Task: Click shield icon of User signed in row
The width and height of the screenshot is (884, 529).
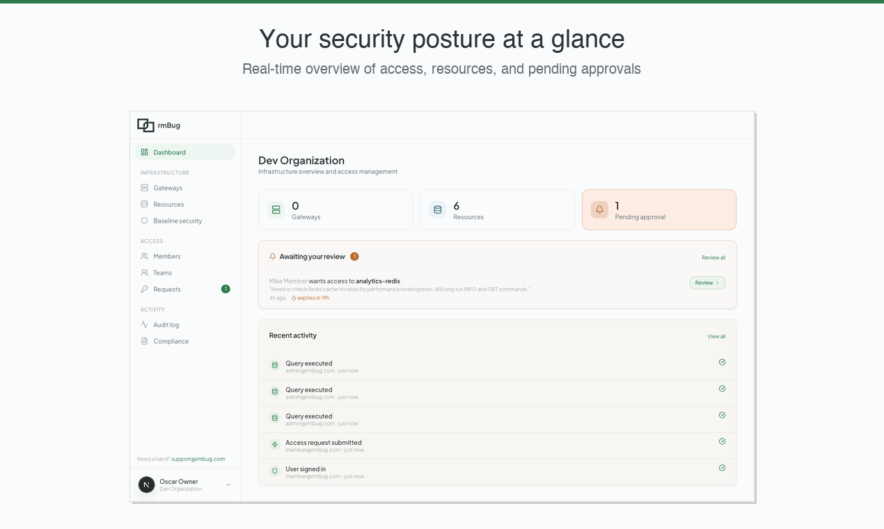Action: point(274,471)
